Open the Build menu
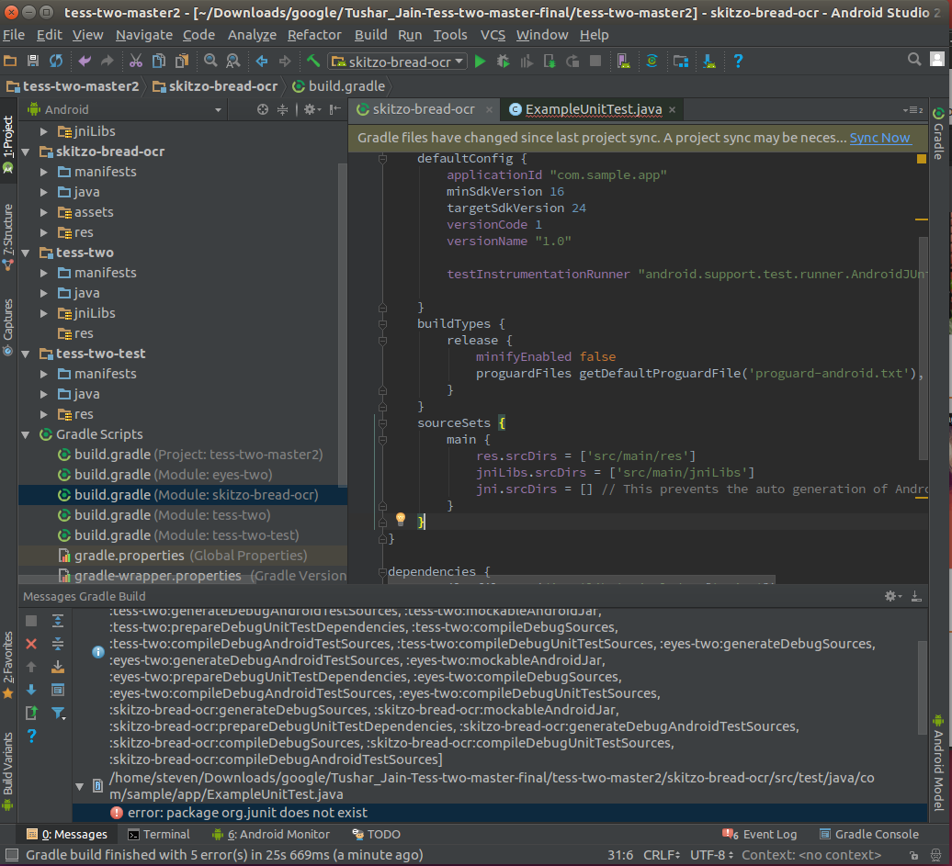The image size is (952, 866). coord(371,35)
